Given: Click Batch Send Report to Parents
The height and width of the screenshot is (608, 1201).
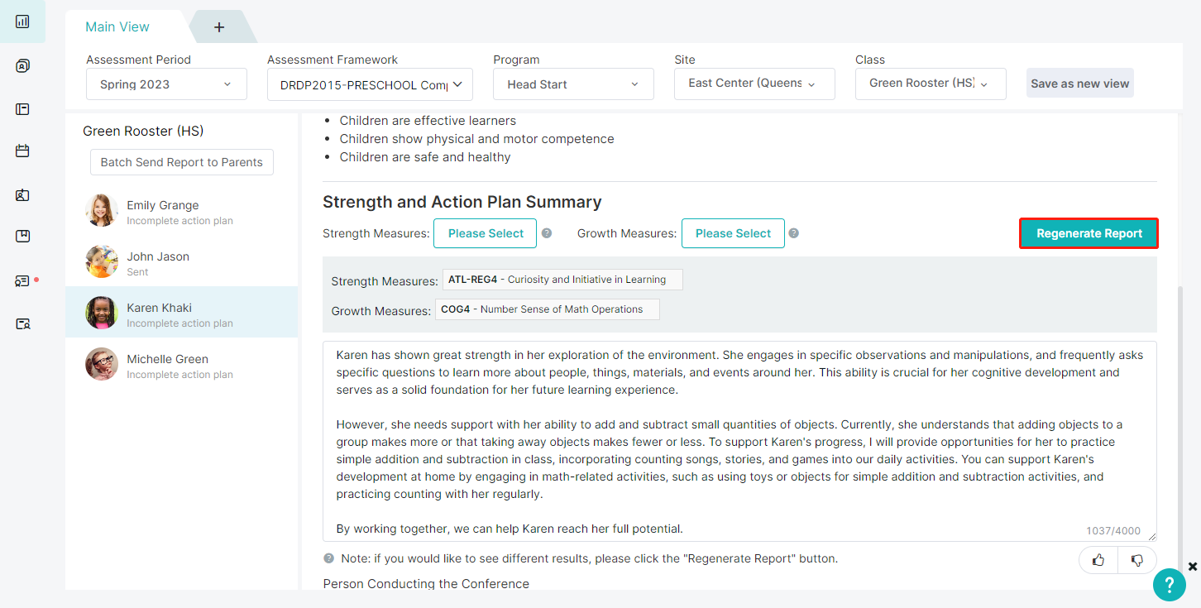Looking at the screenshot, I should coord(182,162).
